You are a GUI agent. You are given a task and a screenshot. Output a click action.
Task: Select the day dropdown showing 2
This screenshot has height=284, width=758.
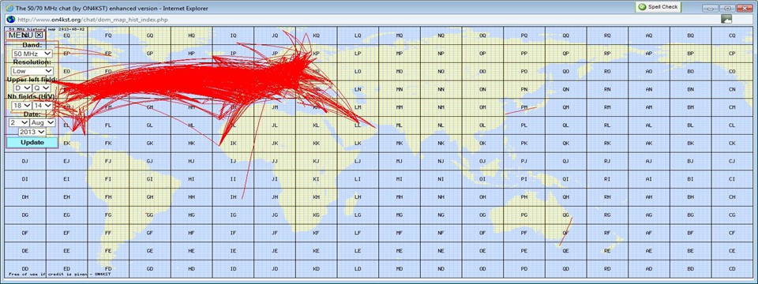tap(19, 123)
